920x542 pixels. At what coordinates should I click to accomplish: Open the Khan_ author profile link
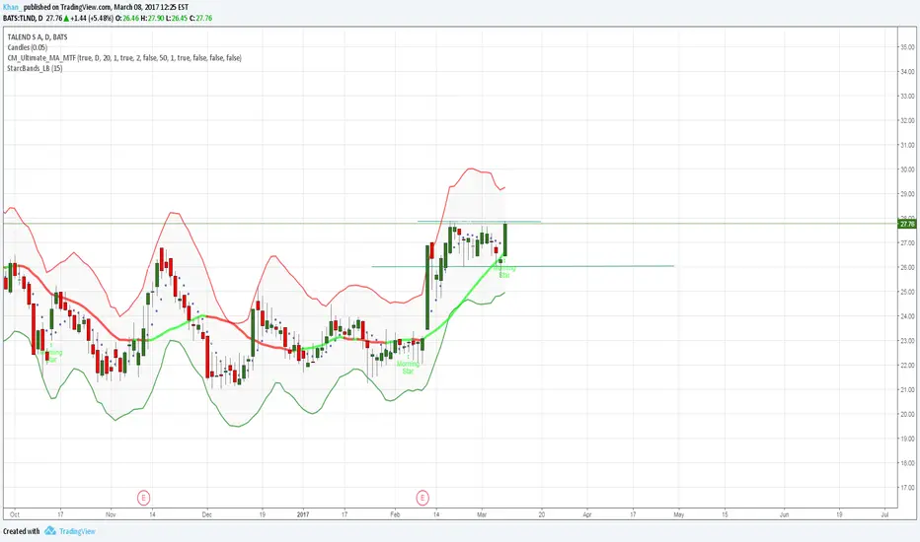point(12,7)
